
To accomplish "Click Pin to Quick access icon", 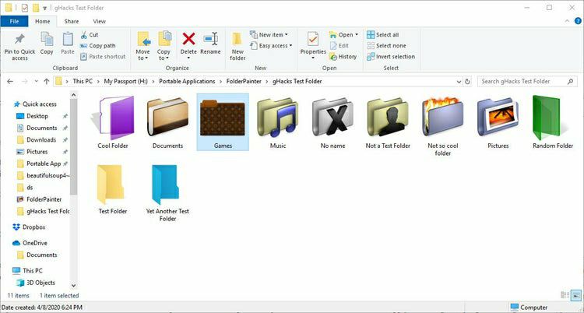I will (x=19, y=39).
